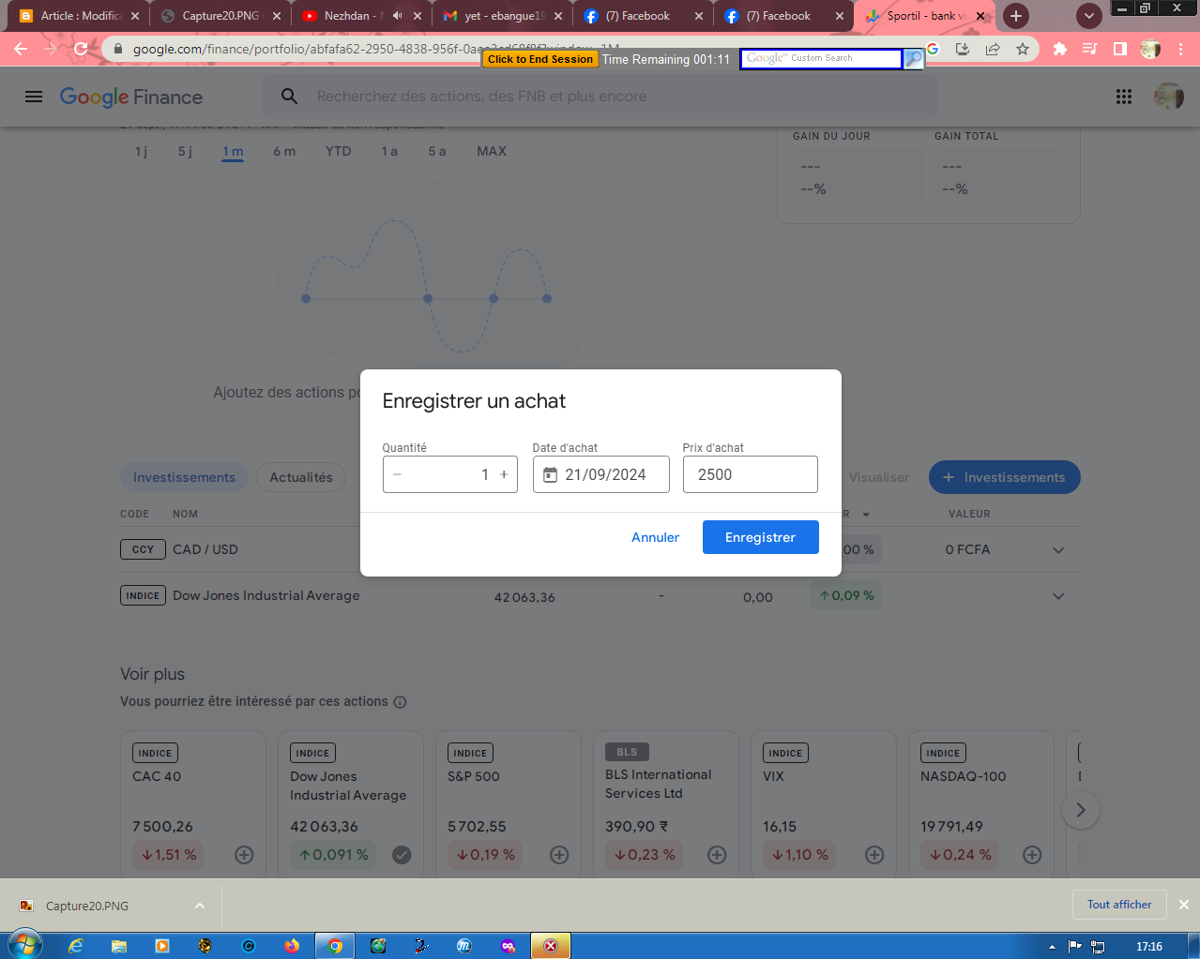Image resolution: width=1200 pixels, height=959 pixels.
Task: Open the NASDAQ-100 suggestion card
Action: coord(981,804)
